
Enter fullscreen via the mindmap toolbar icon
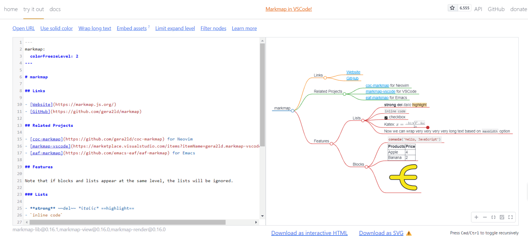[x=510, y=217]
